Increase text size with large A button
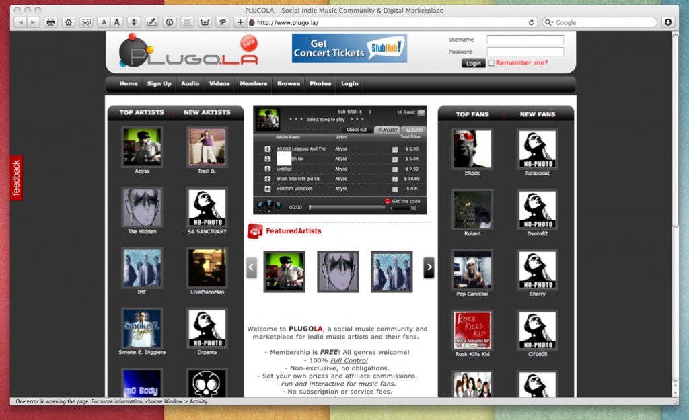This screenshot has height=420, width=689. coord(116,22)
